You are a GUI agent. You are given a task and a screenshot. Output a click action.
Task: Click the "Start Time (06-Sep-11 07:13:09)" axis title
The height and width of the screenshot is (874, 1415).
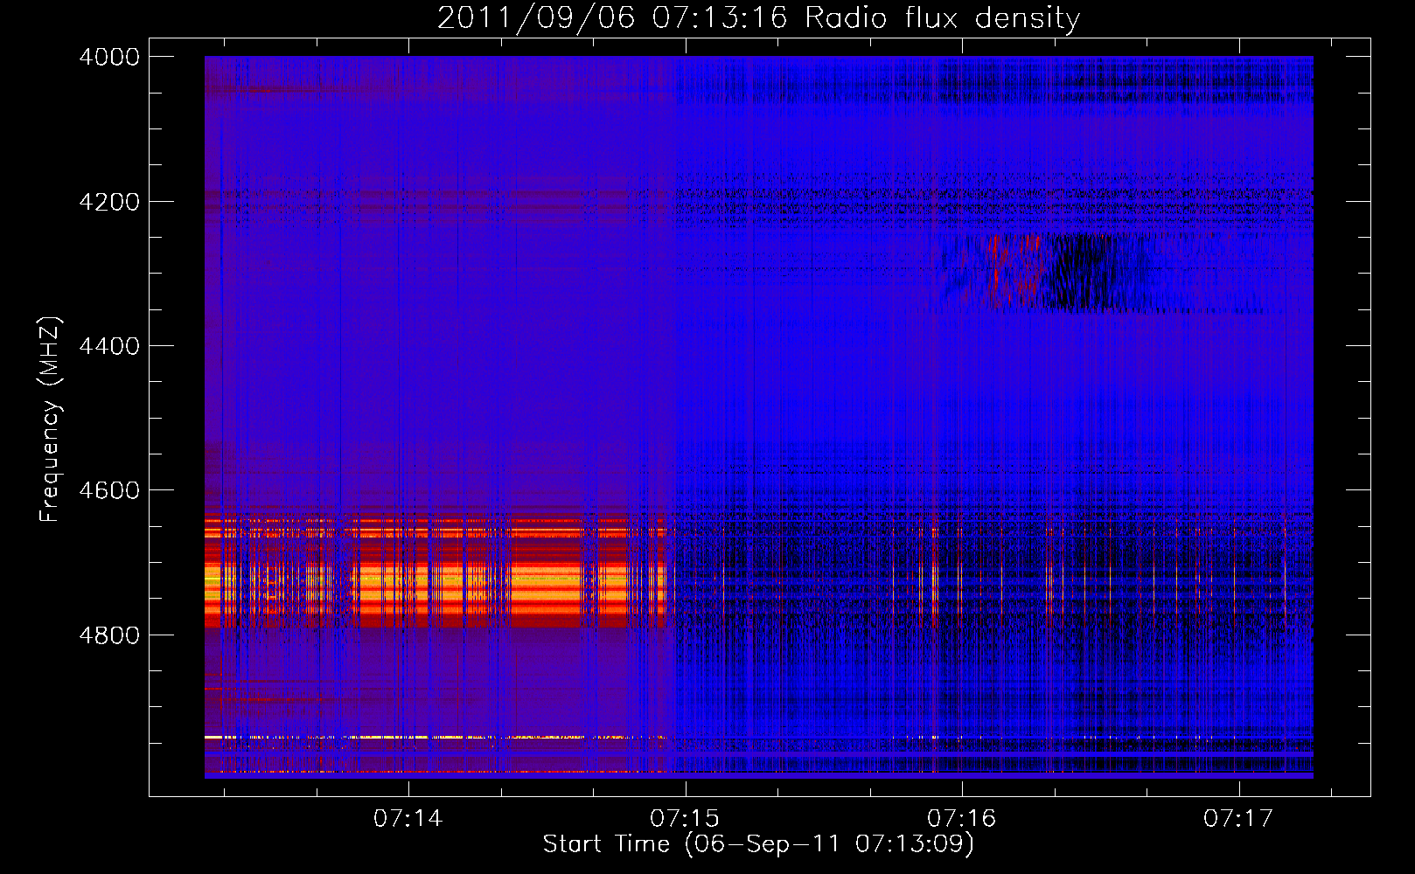click(758, 844)
